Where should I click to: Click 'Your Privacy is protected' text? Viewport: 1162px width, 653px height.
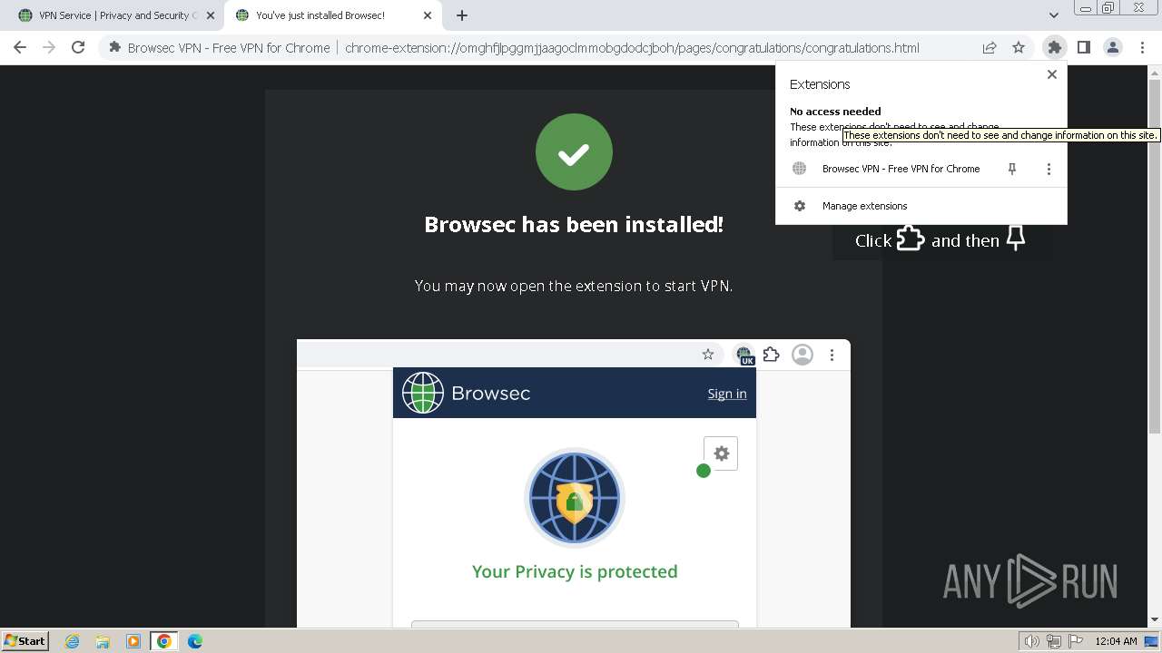575,571
